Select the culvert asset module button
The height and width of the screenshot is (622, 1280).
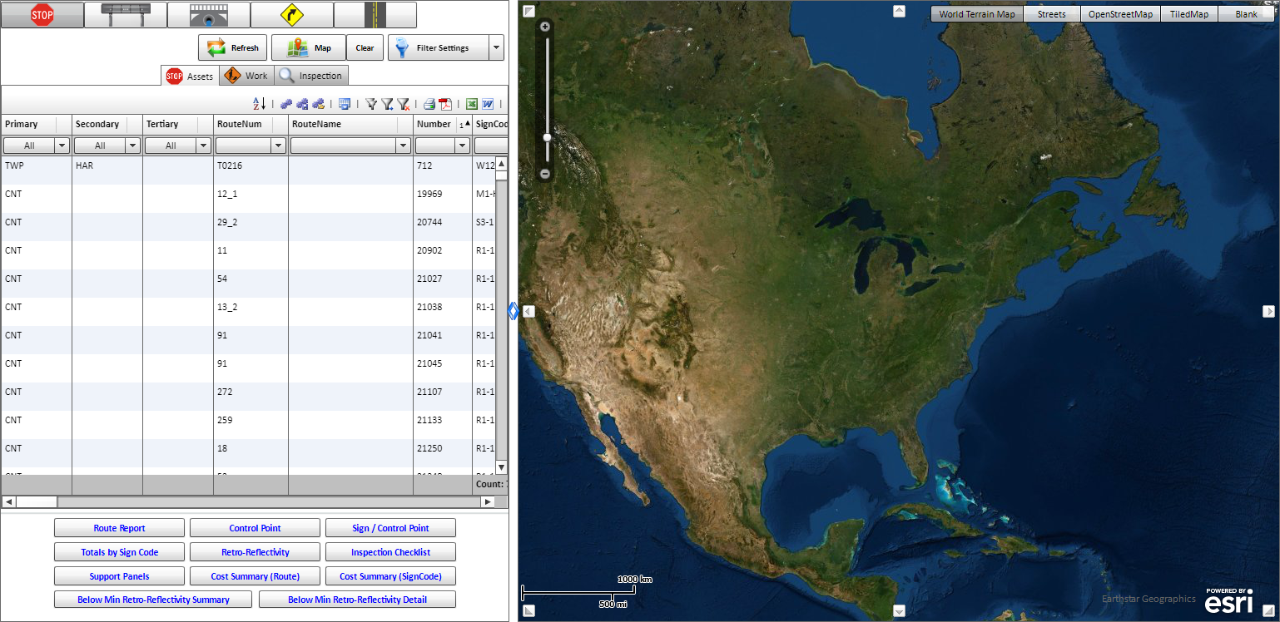click(x=208, y=14)
